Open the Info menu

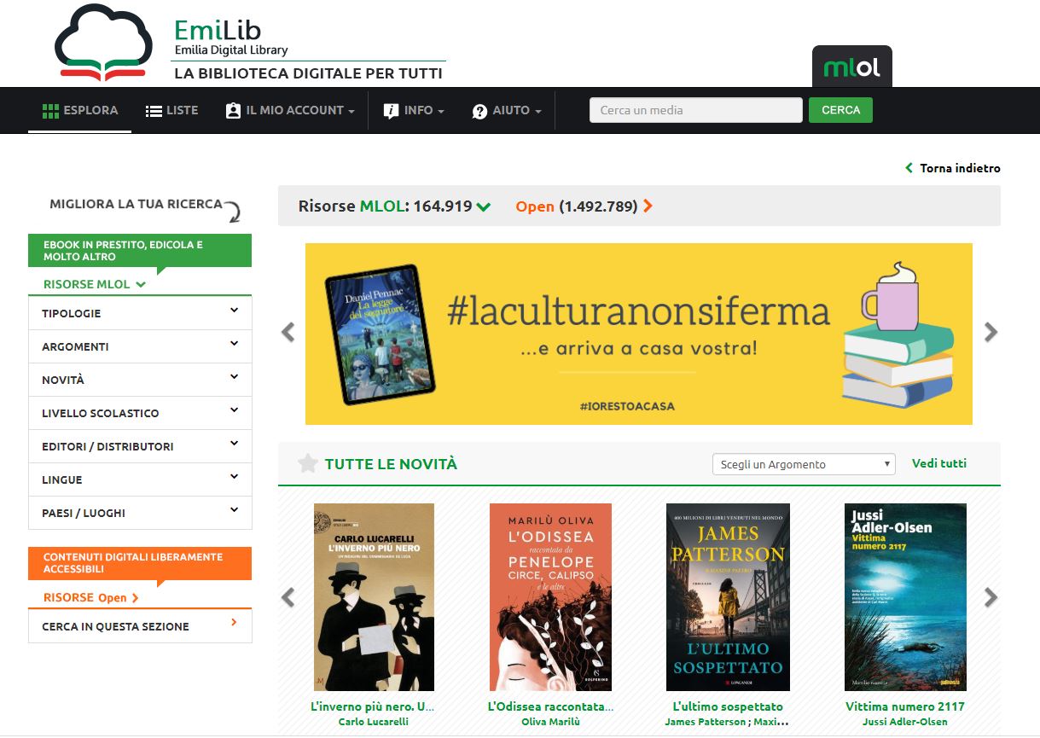(x=414, y=110)
